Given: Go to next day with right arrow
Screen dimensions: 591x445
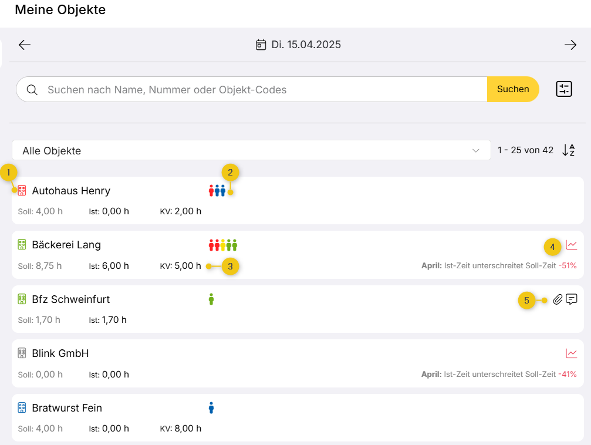Looking at the screenshot, I should click(x=570, y=45).
